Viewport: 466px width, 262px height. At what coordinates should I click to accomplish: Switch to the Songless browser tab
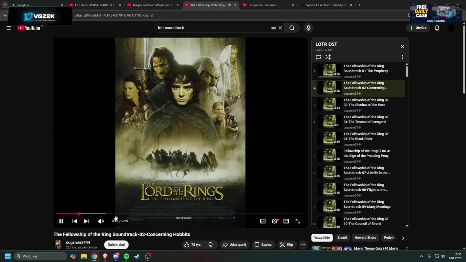click(x=37, y=5)
